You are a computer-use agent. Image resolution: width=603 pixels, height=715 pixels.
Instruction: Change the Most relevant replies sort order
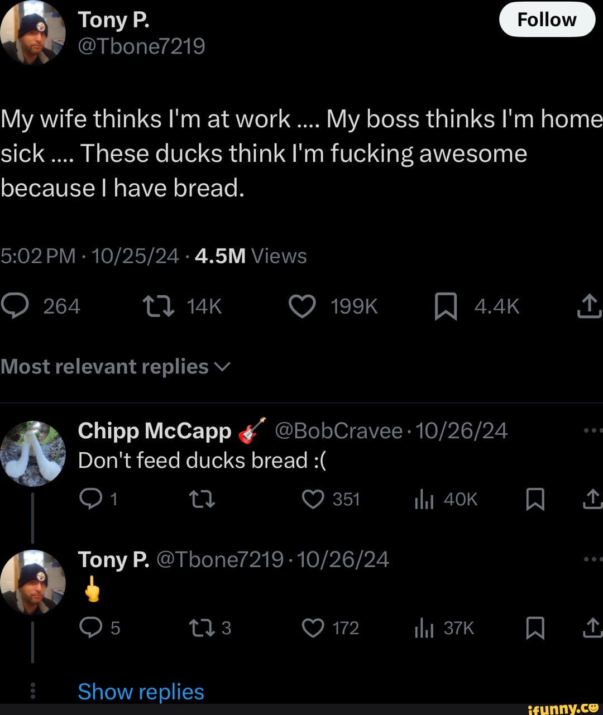[224, 367]
